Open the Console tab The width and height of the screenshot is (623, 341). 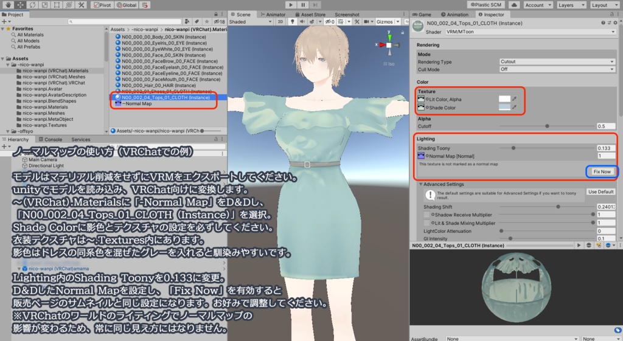pyautogui.click(x=50, y=139)
